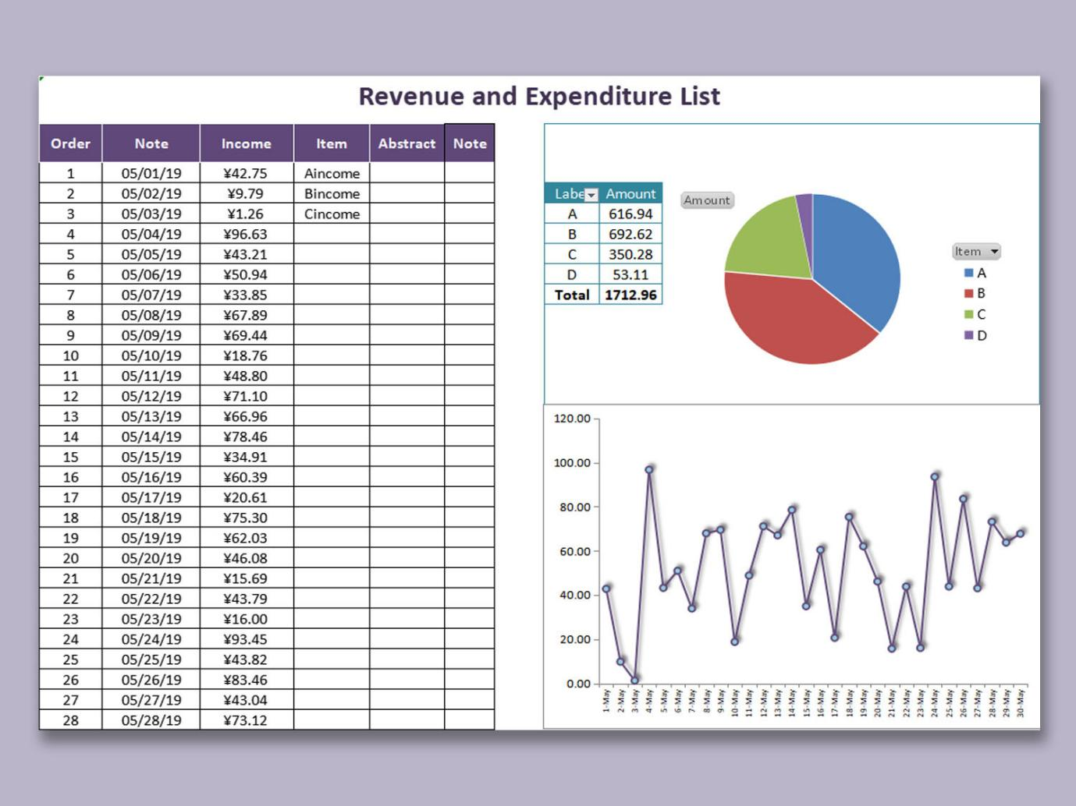Click the Amount header in pivot table
Viewport: 1076px width, 806px height.
(630, 194)
